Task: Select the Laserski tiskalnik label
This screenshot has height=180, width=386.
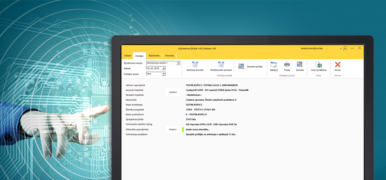Action: pos(134,90)
